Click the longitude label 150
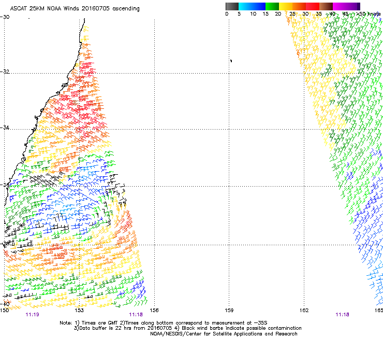 point(4,311)
